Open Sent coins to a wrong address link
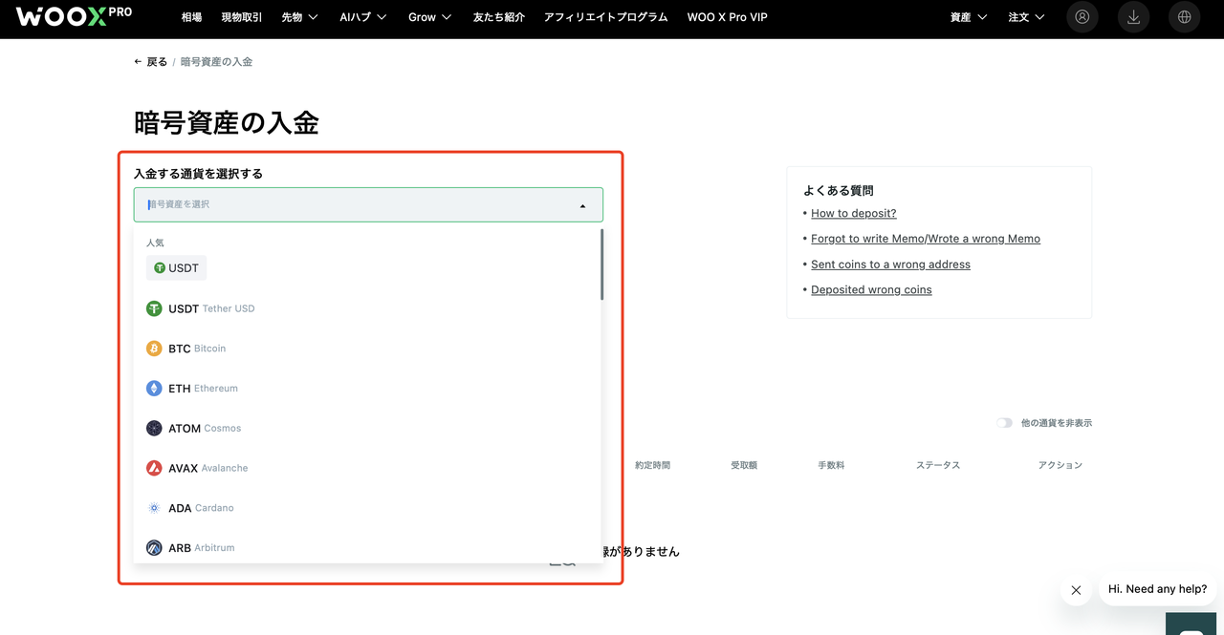This screenshot has height=635, width=1224. click(890, 265)
